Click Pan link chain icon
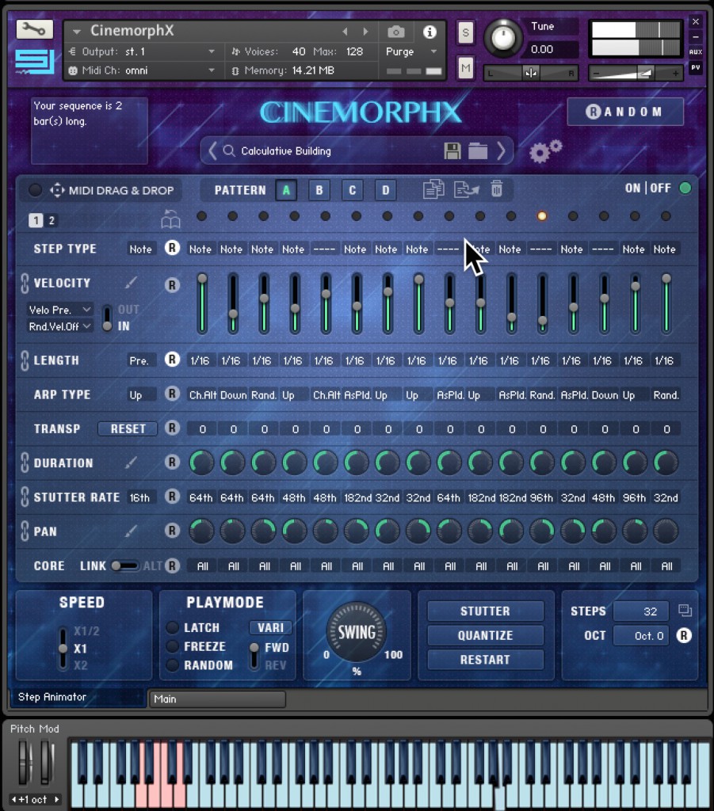The image size is (714, 811). (x=25, y=531)
